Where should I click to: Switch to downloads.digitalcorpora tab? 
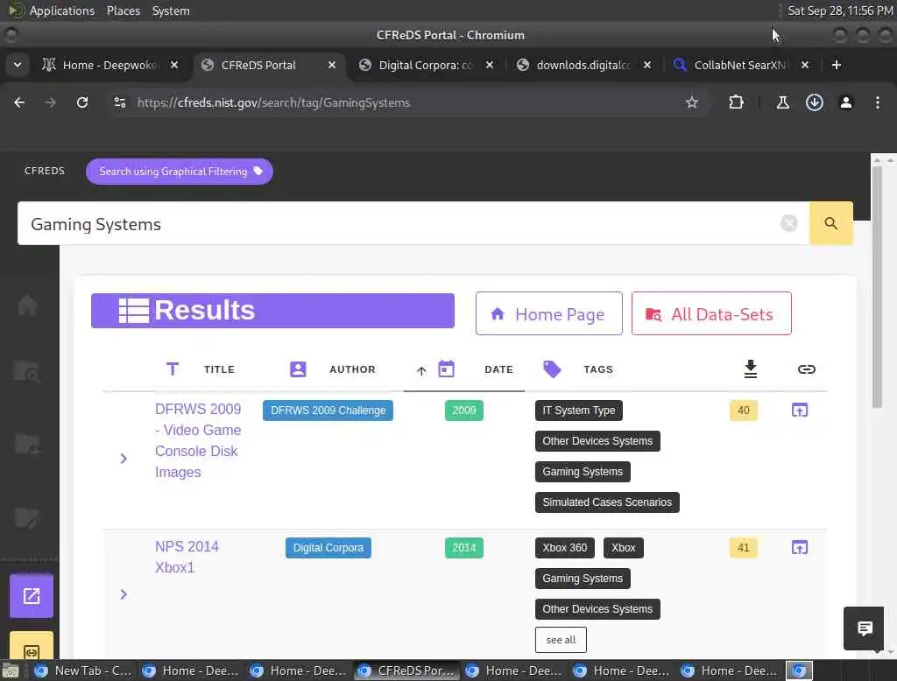583,65
